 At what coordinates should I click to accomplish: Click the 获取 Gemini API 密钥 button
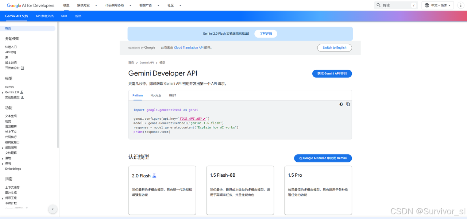332,73
